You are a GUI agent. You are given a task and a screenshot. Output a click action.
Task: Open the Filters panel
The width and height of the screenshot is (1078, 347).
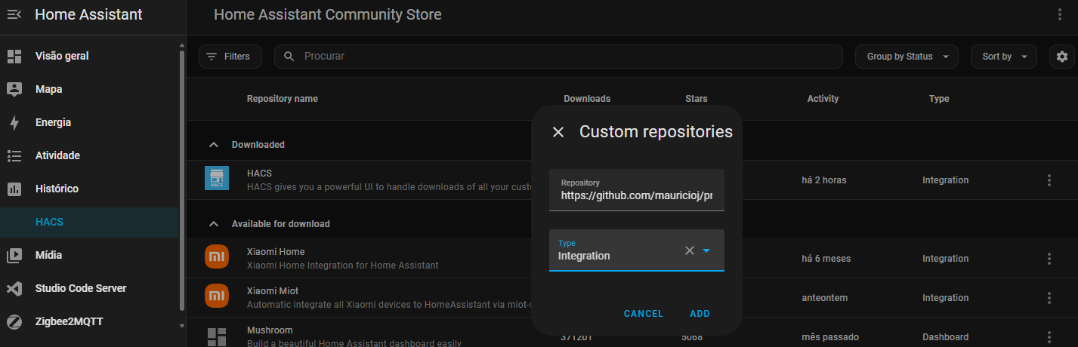coord(230,57)
